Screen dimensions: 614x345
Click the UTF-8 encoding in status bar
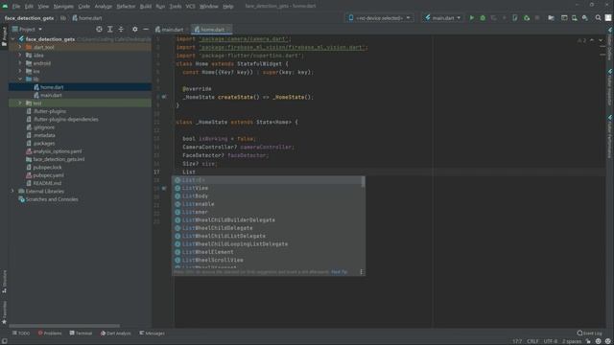pos(550,341)
